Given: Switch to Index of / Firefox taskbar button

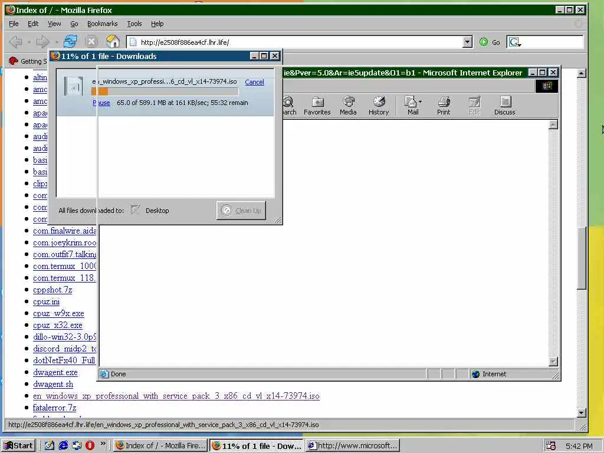Looking at the screenshot, I should tap(160, 446).
